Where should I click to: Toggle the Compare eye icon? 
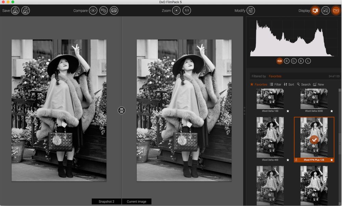point(93,11)
